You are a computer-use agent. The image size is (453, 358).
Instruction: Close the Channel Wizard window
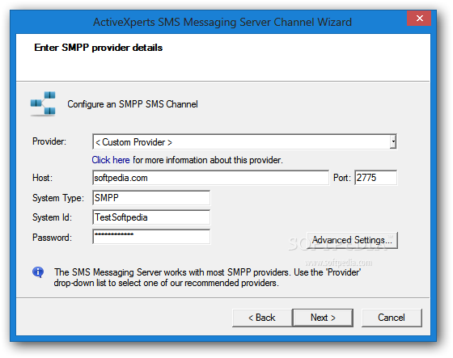coord(419,19)
